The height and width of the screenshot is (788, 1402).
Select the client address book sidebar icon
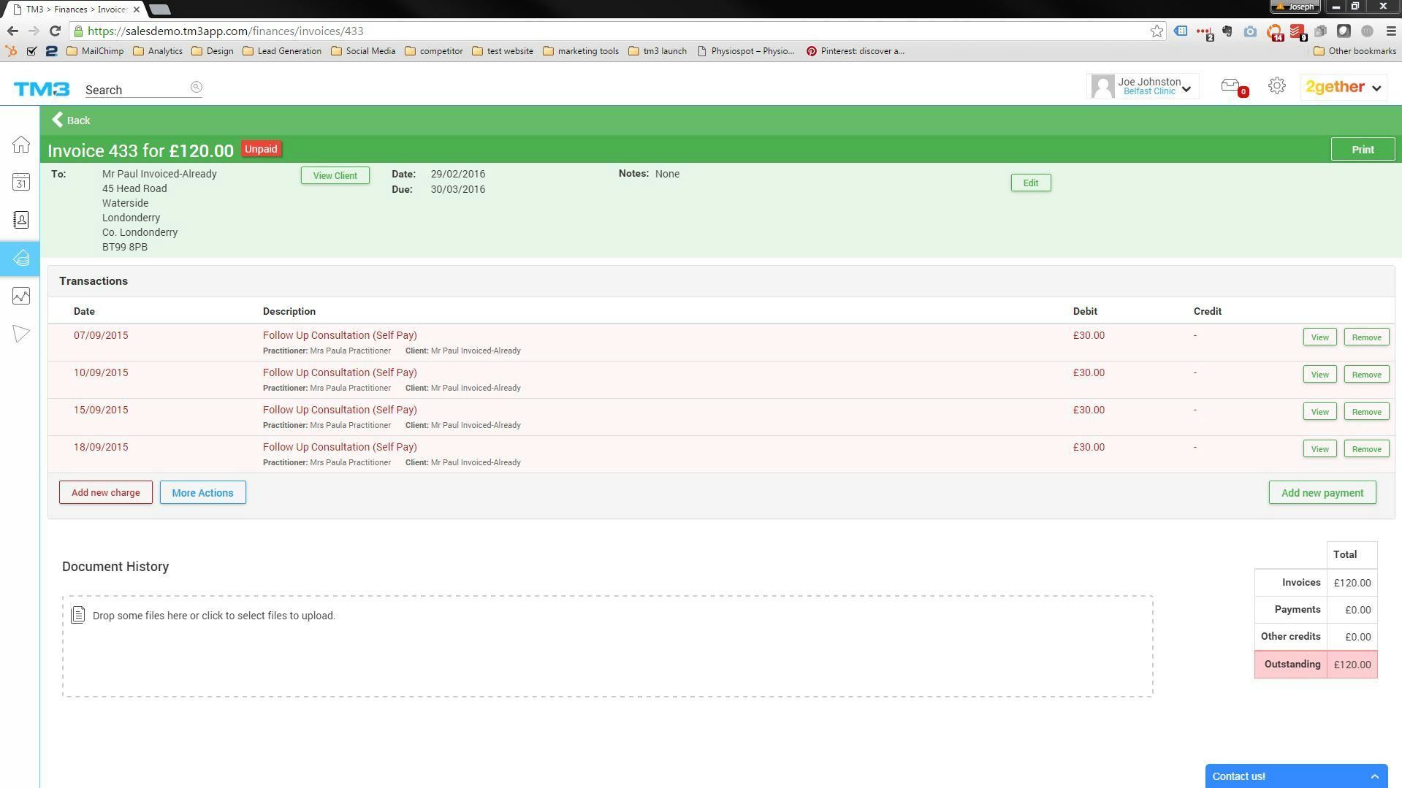[20, 220]
